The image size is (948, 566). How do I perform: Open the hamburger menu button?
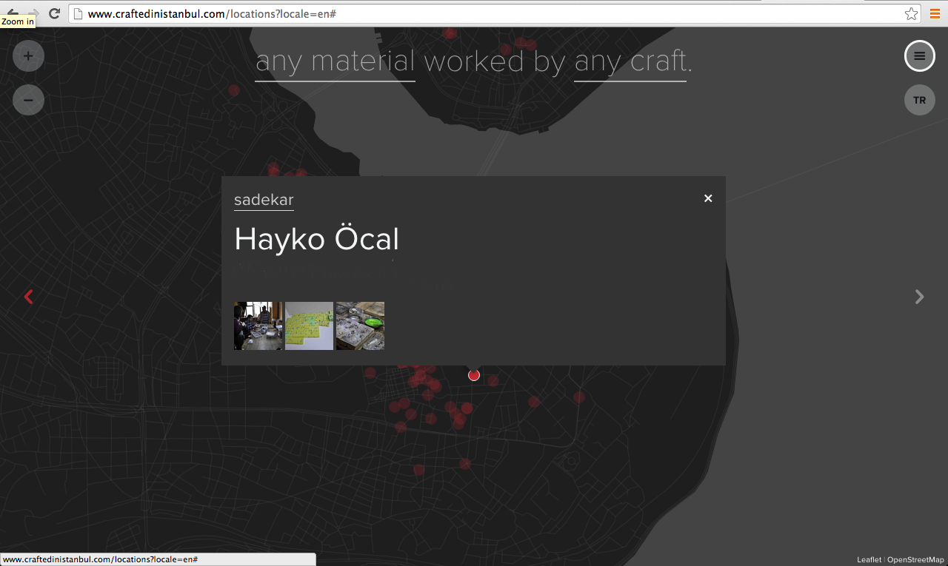(x=919, y=55)
